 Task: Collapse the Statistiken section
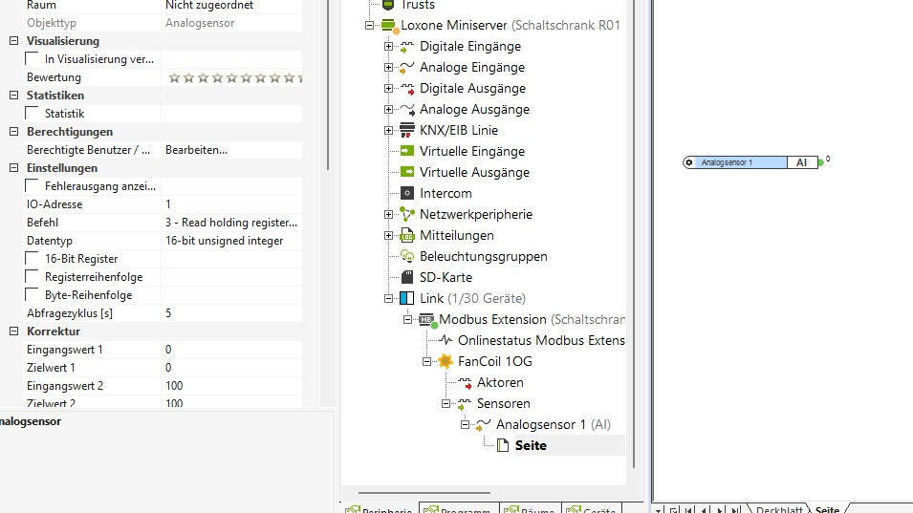(14, 95)
